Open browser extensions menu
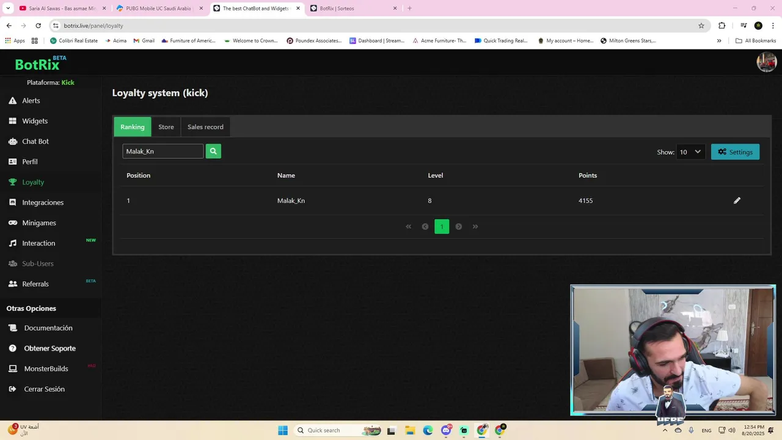The image size is (782, 440). pyautogui.click(x=722, y=26)
